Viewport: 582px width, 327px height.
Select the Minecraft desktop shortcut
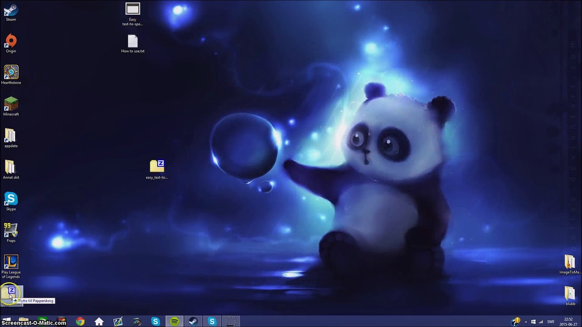(11, 107)
